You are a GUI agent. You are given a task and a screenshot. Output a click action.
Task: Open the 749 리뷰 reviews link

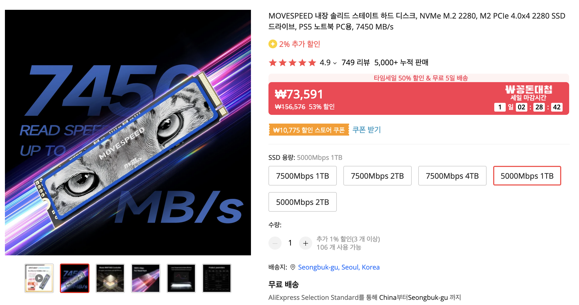tap(356, 62)
